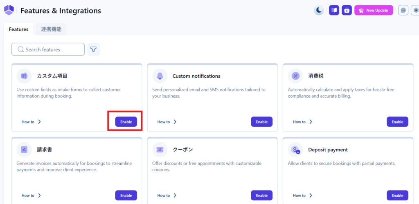Click the app logo in header
The width and height of the screenshot is (419, 204).
[x=9, y=10]
